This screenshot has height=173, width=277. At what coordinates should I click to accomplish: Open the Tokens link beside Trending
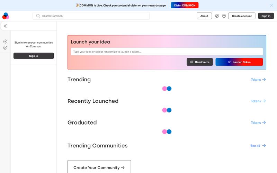pos(258,80)
